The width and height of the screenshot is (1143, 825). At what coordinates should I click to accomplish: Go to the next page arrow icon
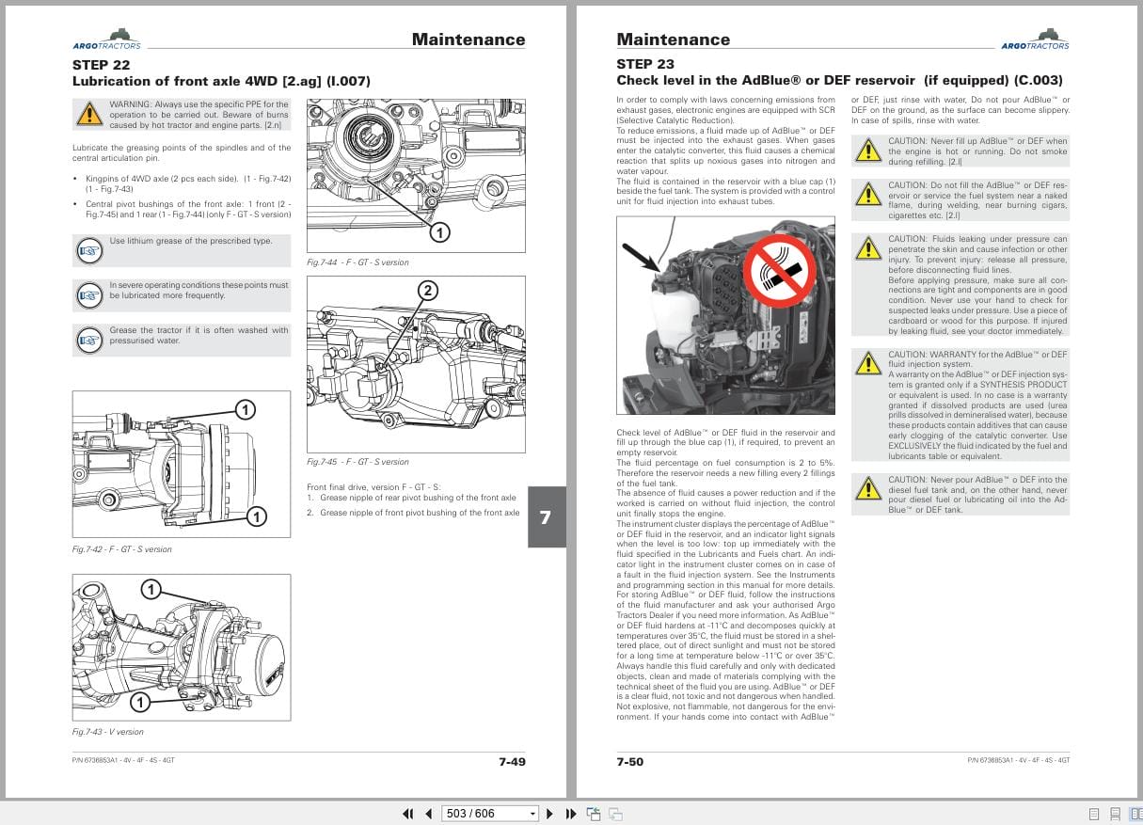pos(550,813)
